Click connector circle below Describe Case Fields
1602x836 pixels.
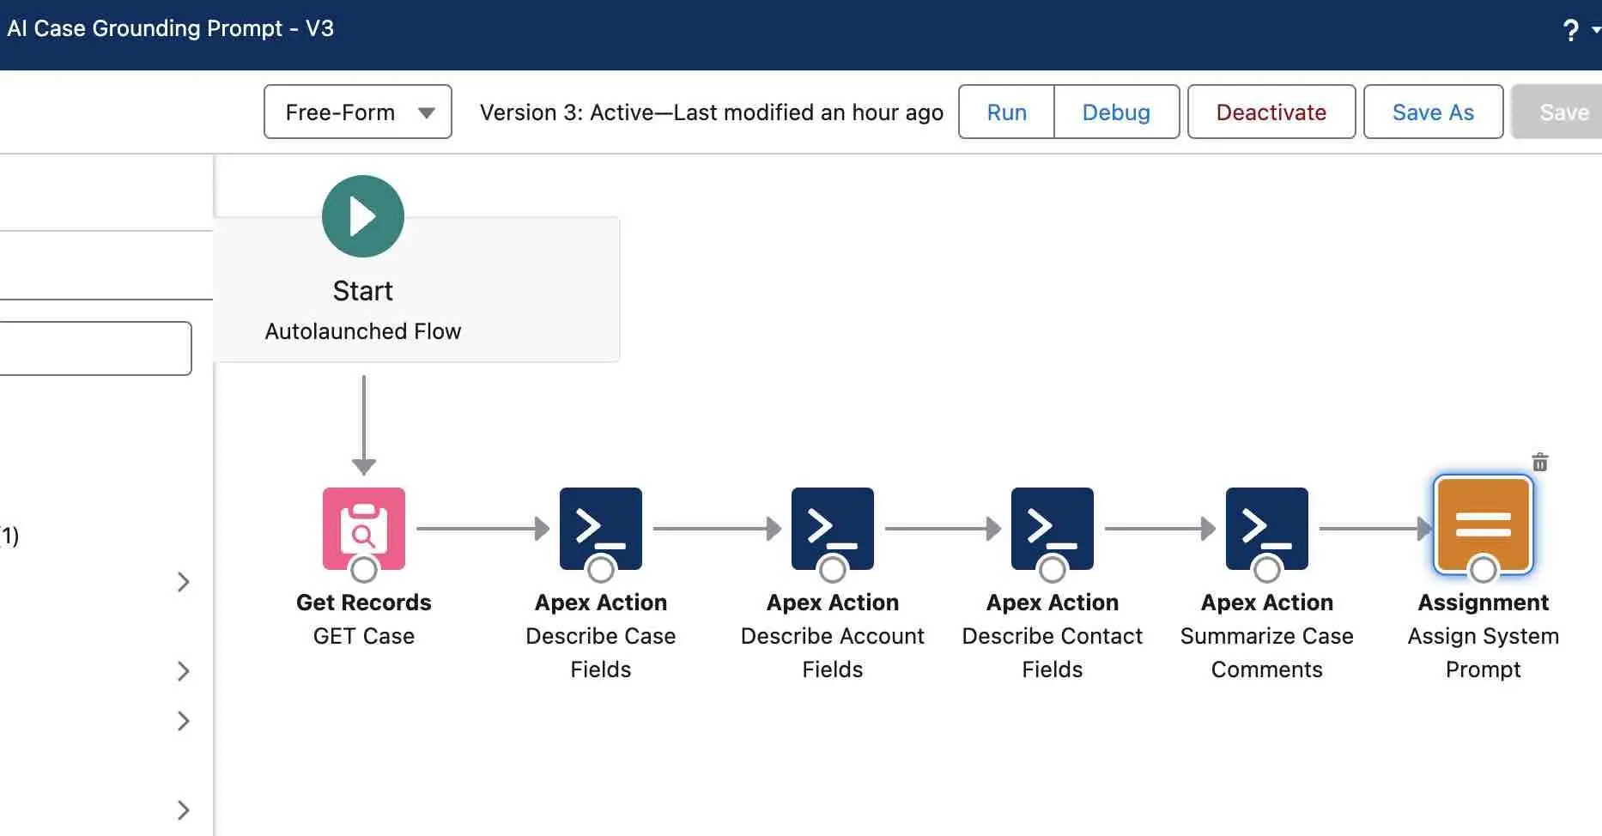tap(601, 569)
